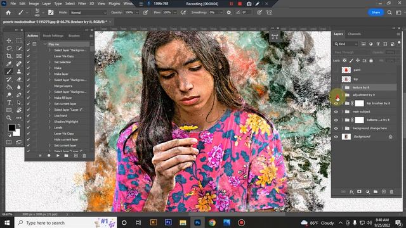The height and width of the screenshot is (228, 406).
Task: Click the Share button
Action: tap(376, 13)
